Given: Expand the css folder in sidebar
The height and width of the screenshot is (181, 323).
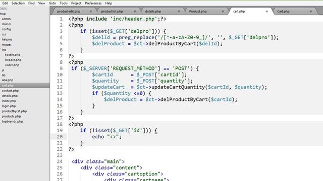Looking at the screenshot, I should [x=4, y=34].
